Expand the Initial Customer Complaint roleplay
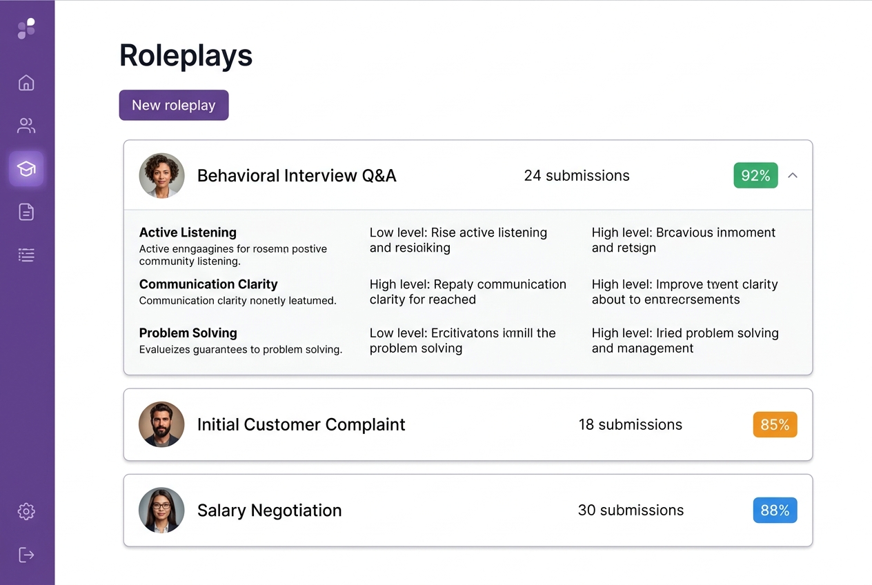 click(x=301, y=424)
